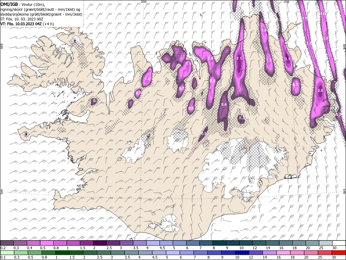Click the 2.0 precipitation value on the east coast
The width and height of the screenshot is (346, 260).
[x=320, y=90]
